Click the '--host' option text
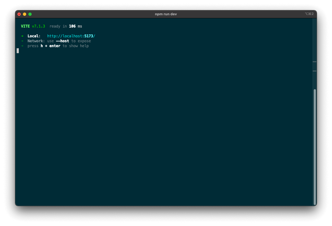This screenshot has height=226, width=332. pyautogui.click(x=62, y=41)
